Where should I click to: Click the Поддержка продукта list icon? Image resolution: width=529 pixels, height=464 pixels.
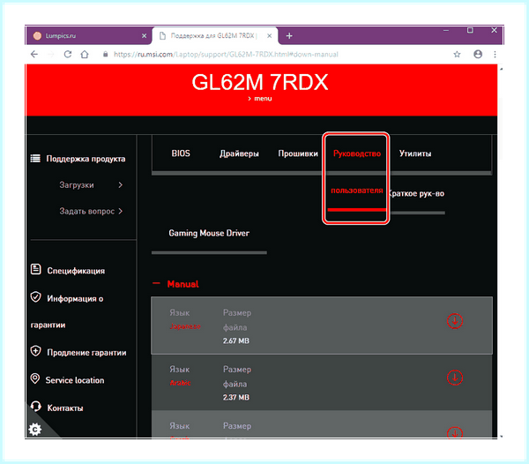(35, 158)
